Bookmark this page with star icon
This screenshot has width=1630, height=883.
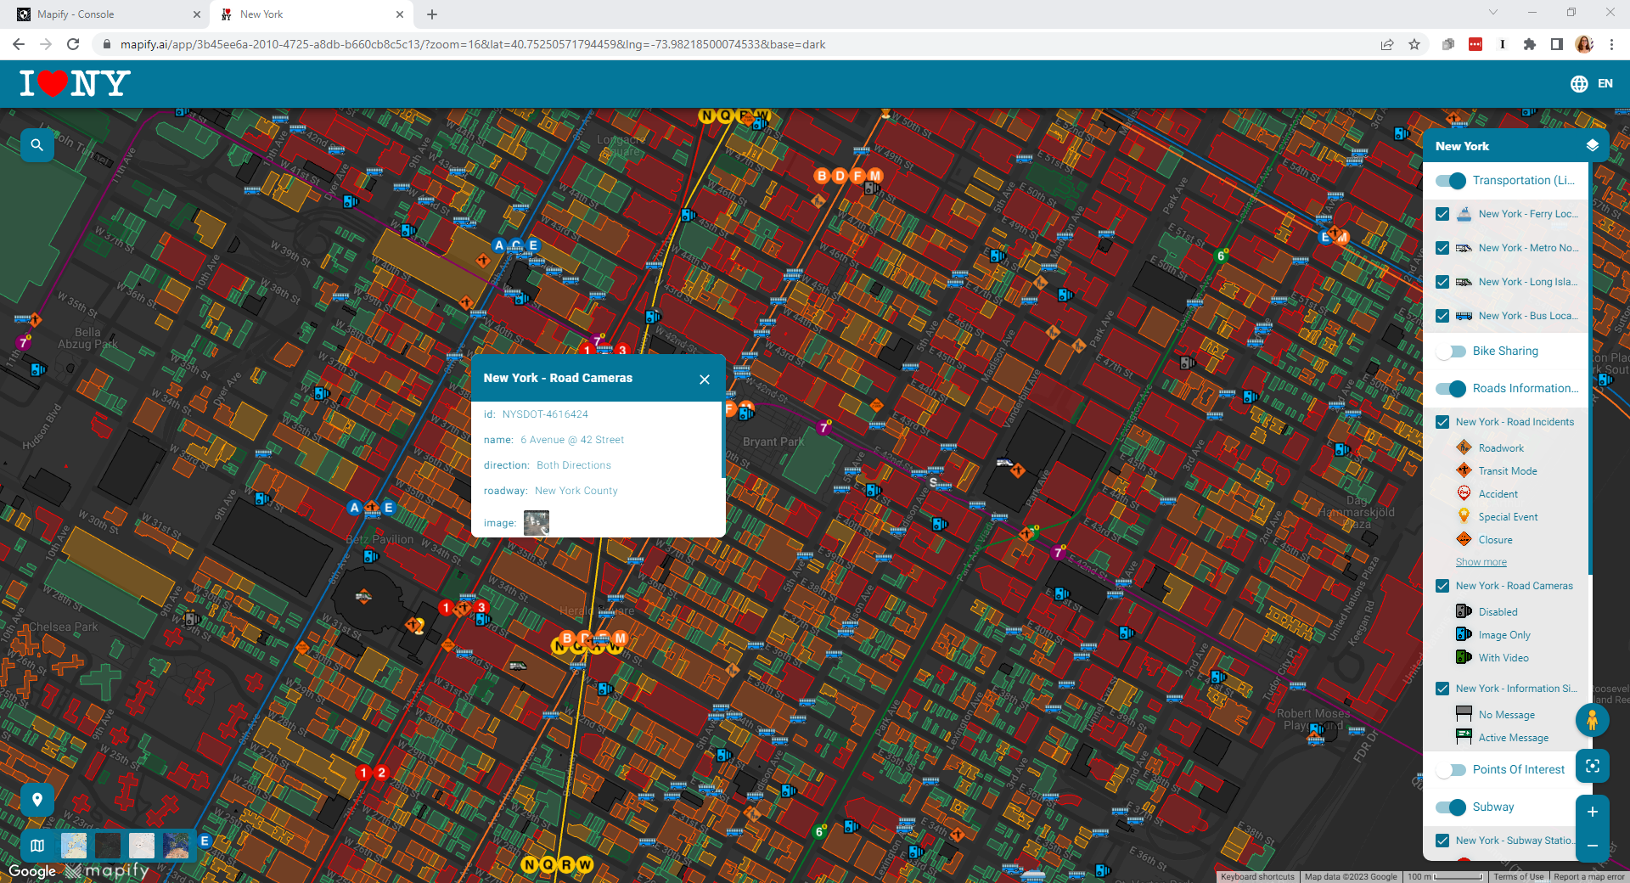coord(1414,44)
